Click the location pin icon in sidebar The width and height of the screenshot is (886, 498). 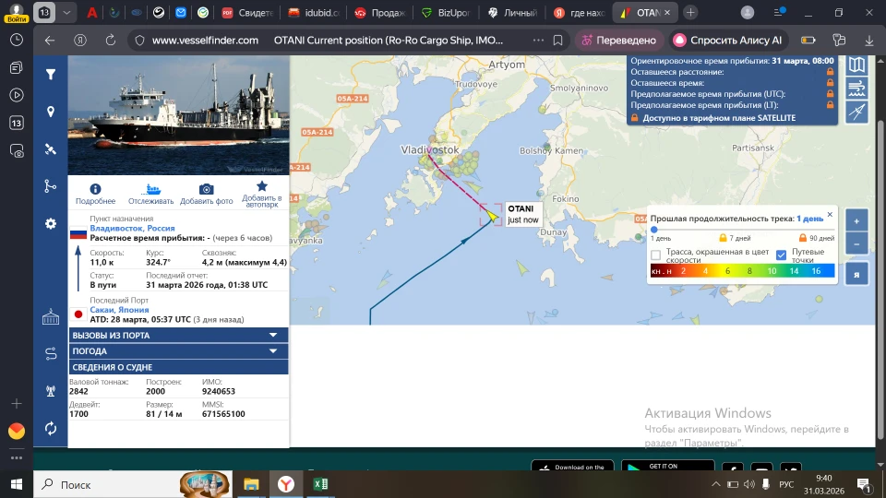click(x=50, y=112)
